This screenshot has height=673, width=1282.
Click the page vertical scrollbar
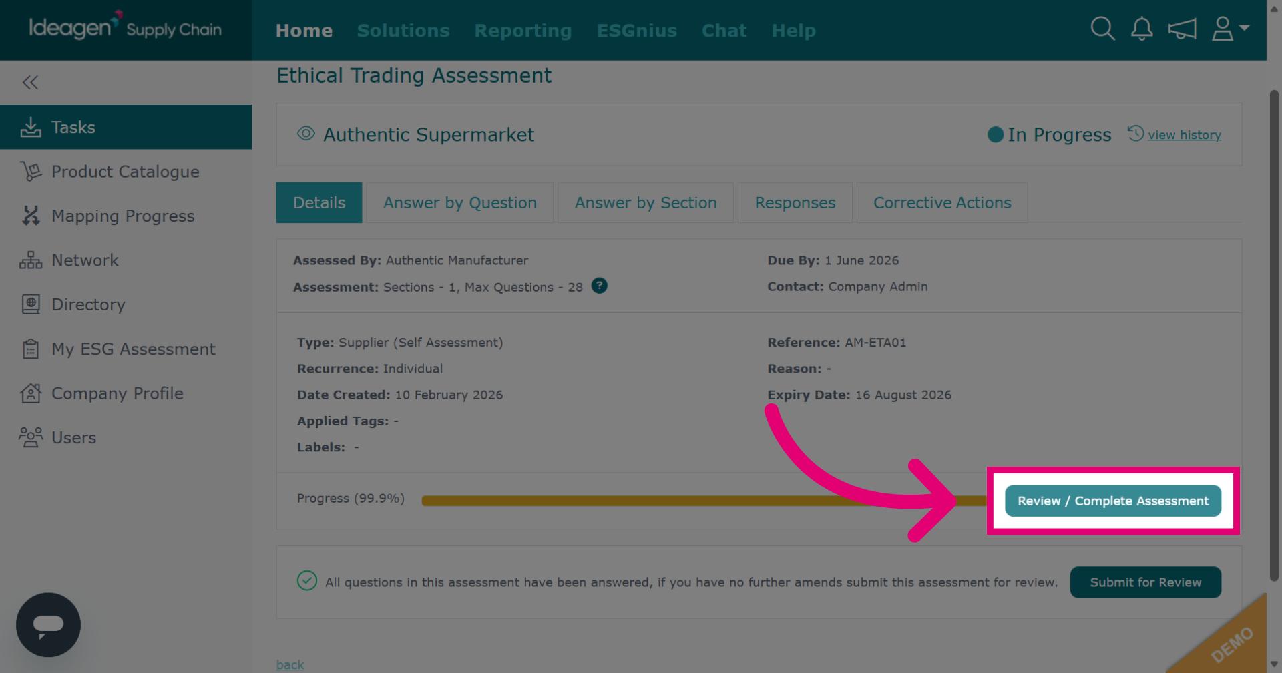tap(1274, 334)
